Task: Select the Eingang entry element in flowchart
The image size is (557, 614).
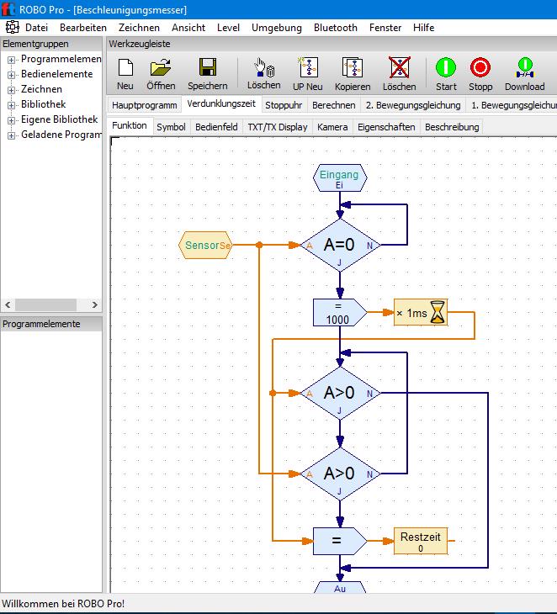Action: click(340, 177)
